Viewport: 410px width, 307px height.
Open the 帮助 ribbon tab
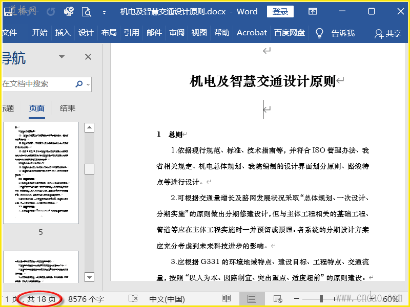pos(222,33)
